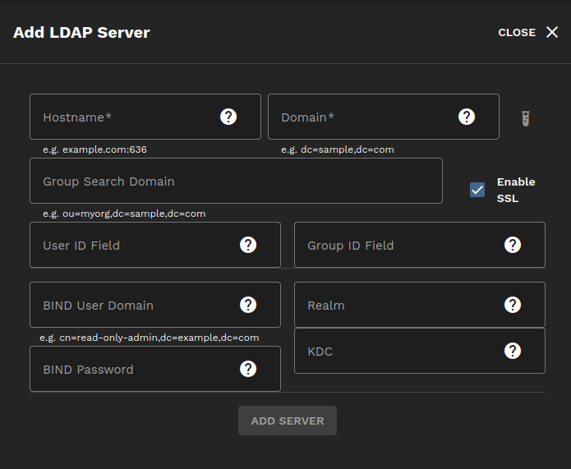Screen dimensions: 571x469
Task: Click the User ID Field input
Action: (x=131, y=246)
